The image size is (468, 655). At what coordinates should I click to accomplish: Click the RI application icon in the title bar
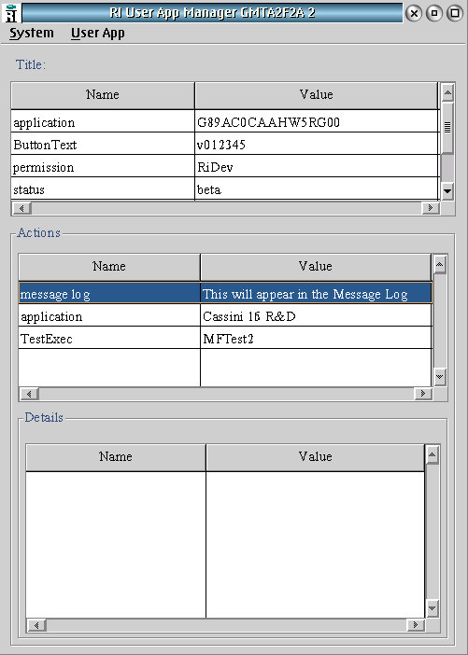tap(11, 13)
